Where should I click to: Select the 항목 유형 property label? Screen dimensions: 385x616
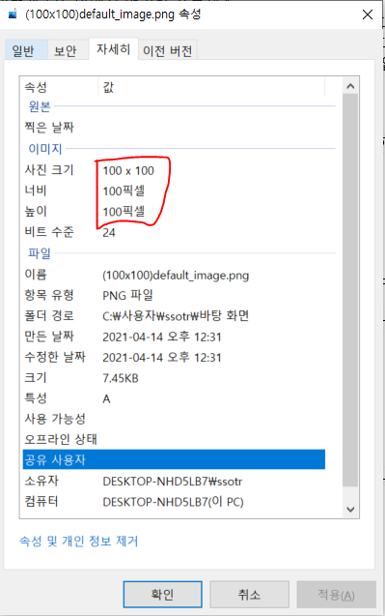click(x=49, y=295)
